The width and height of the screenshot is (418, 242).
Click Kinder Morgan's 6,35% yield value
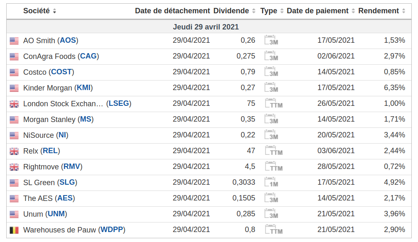394,88
